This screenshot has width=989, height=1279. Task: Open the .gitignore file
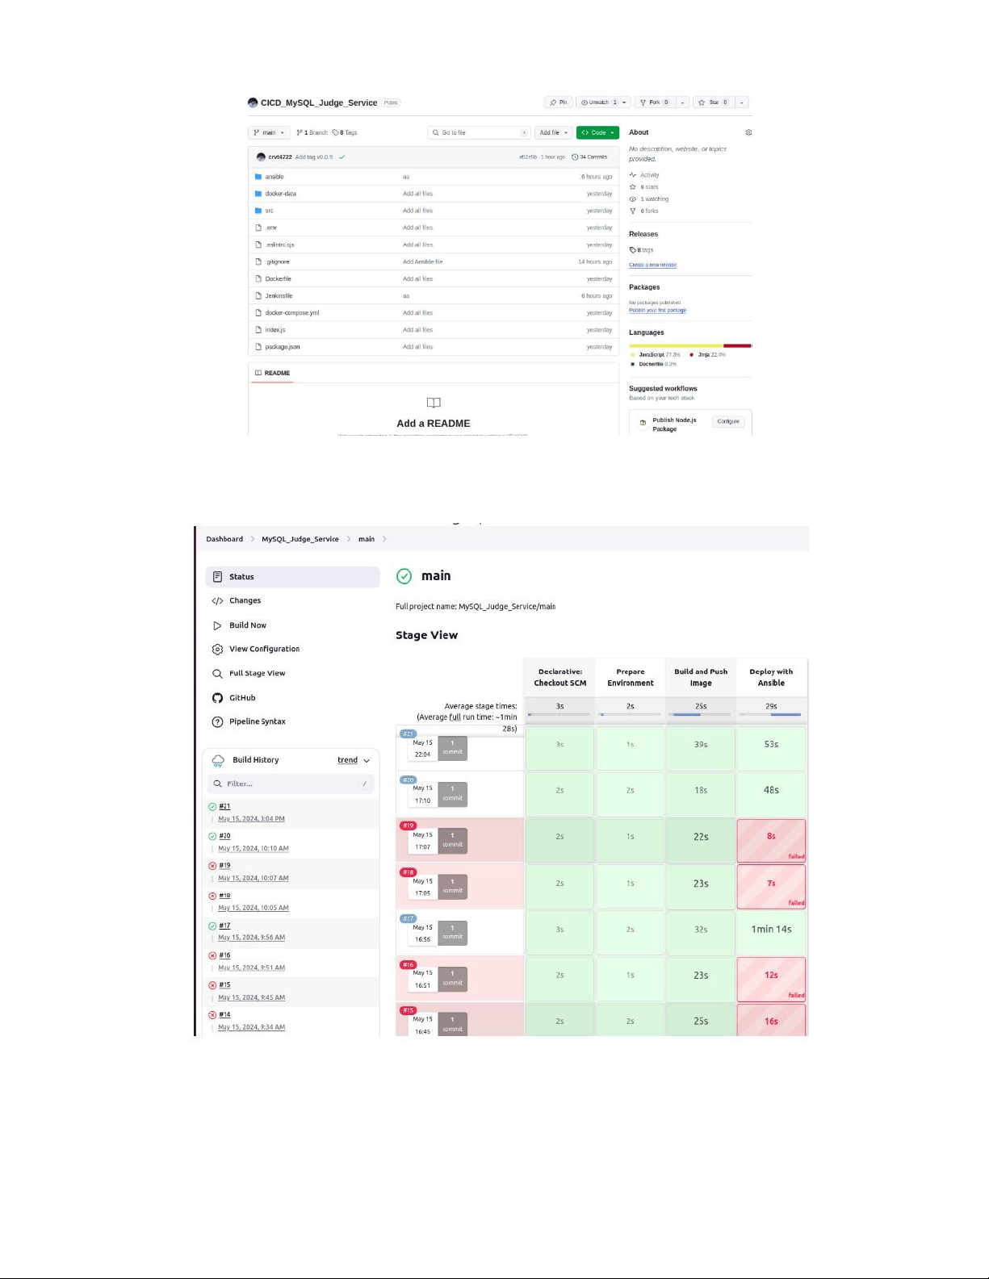(277, 261)
